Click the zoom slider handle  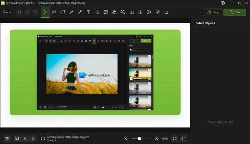[x=139, y=138]
